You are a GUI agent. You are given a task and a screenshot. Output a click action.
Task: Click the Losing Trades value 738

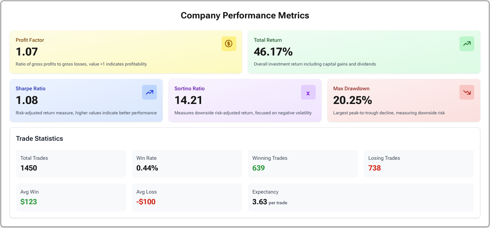(374, 168)
